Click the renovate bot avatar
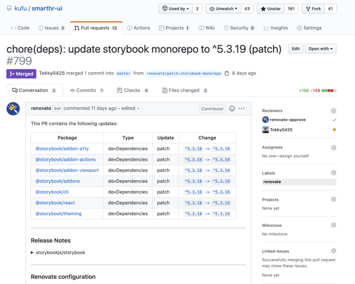 coord(13,109)
